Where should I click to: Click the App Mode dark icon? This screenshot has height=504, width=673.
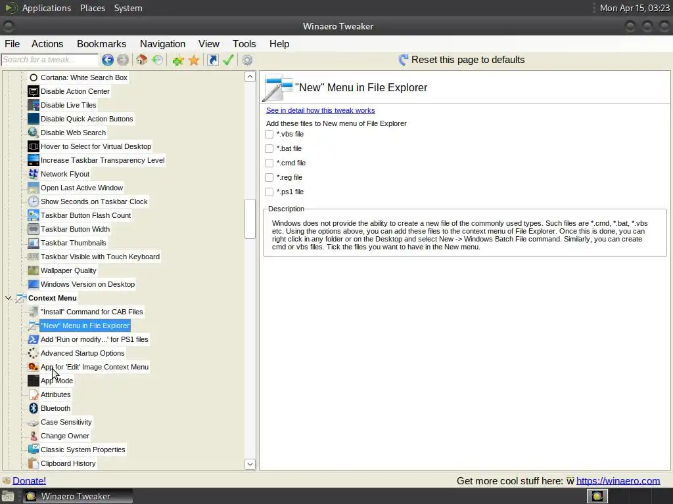33,381
